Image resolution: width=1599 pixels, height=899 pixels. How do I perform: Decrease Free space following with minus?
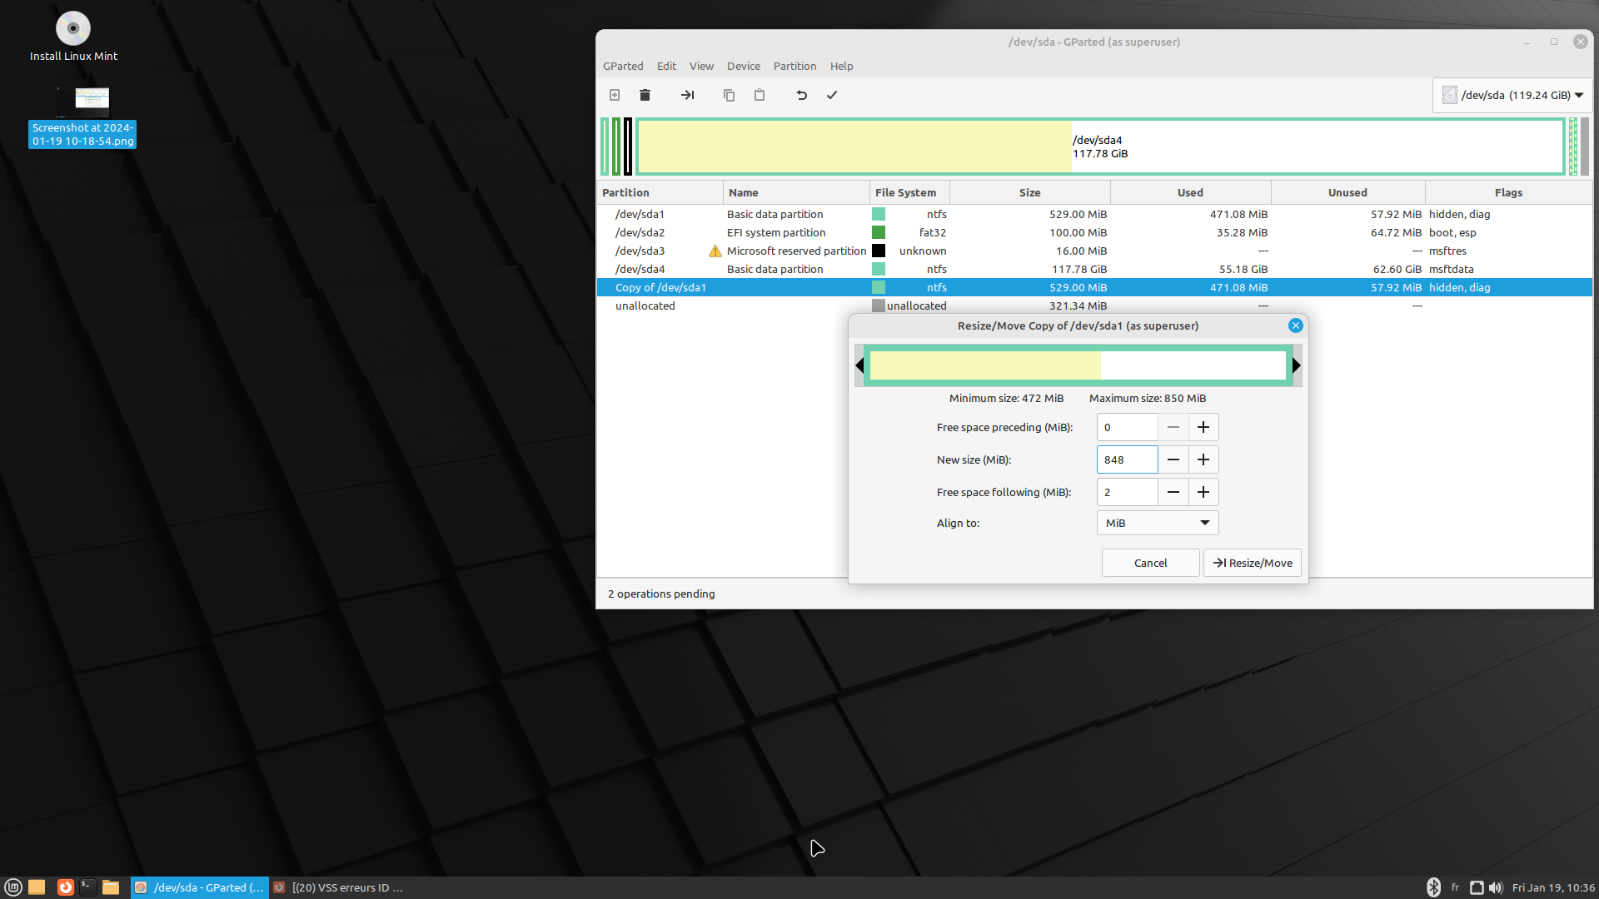(x=1173, y=492)
